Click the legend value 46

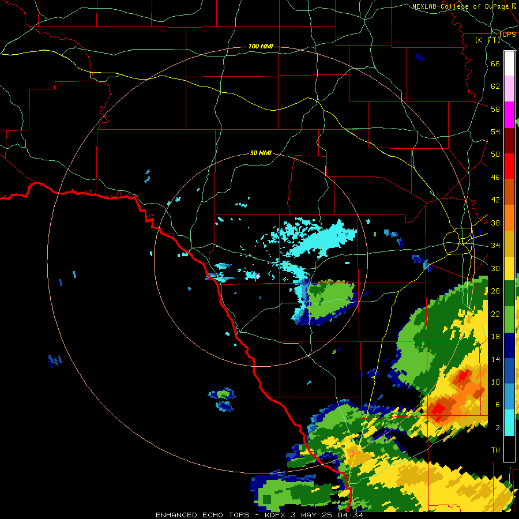(495, 178)
